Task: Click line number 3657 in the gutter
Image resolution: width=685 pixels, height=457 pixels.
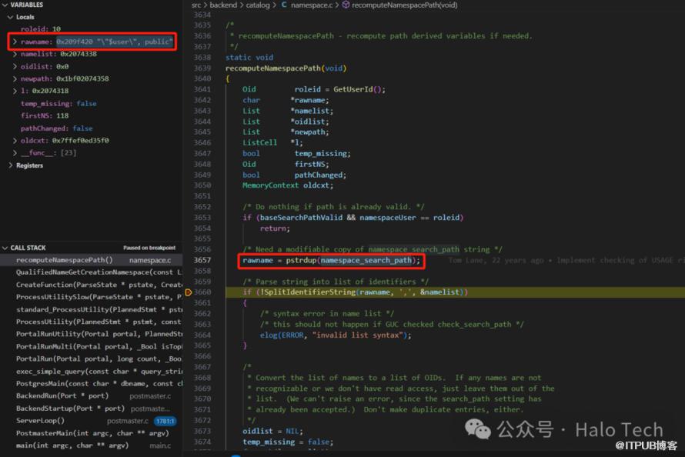Action: pyautogui.click(x=202, y=260)
